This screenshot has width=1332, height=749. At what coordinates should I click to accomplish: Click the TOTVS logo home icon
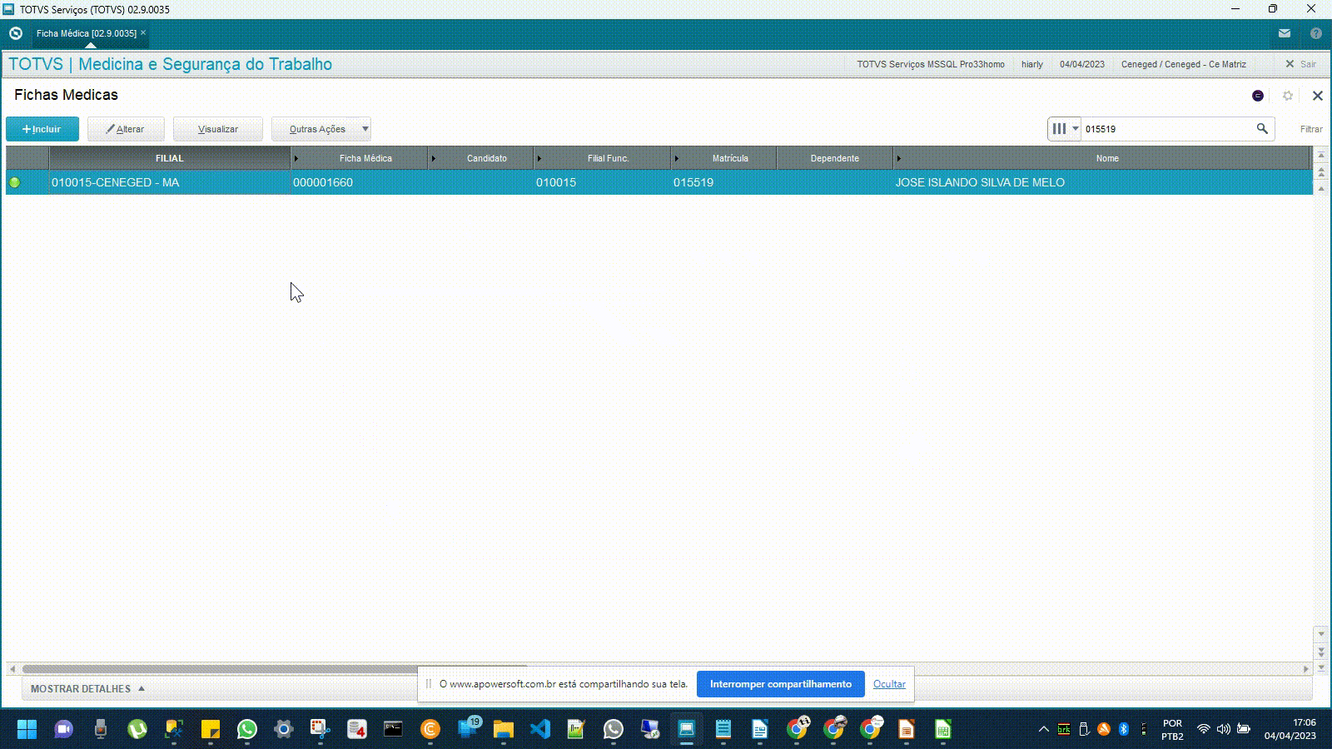[15, 33]
